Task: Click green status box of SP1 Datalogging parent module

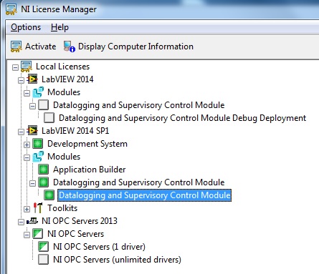Action: point(44,182)
